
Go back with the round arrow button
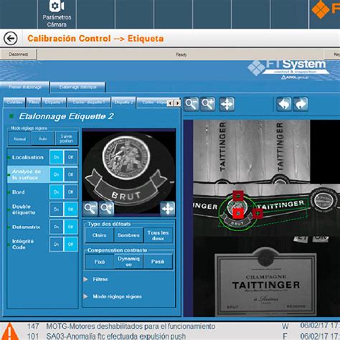[11, 38]
